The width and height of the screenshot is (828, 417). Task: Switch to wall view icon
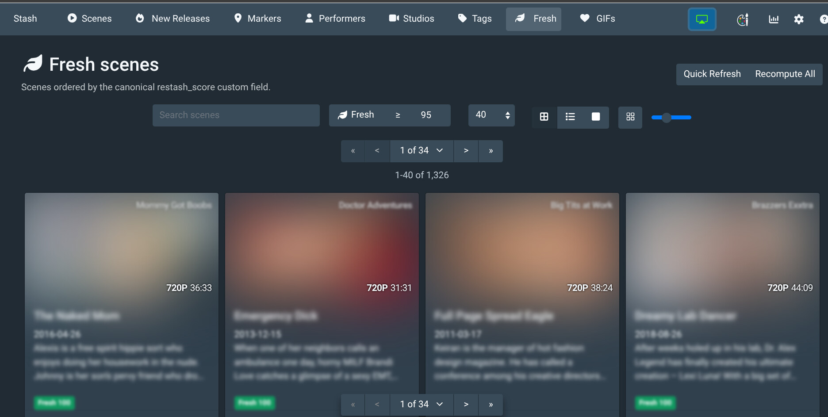coord(596,117)
